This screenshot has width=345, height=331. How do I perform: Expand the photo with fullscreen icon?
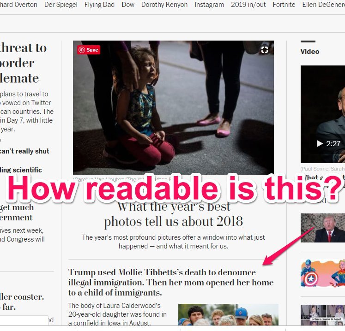click(265, 50)
